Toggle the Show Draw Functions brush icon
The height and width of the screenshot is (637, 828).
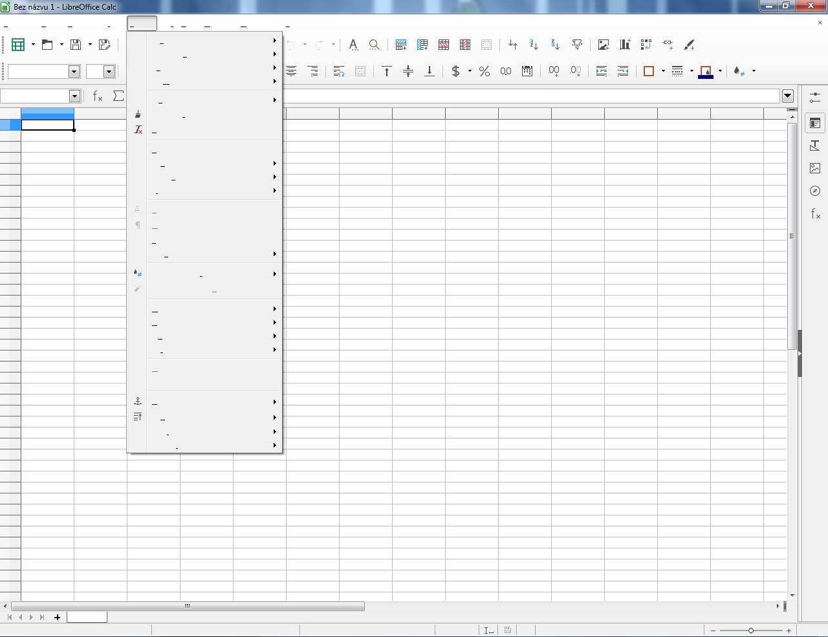tap(689, 45)
